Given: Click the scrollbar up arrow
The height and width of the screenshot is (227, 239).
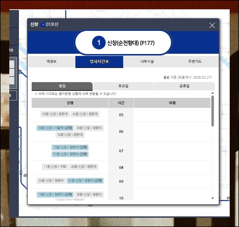Looking at the screenshot, I should point(213,93).
